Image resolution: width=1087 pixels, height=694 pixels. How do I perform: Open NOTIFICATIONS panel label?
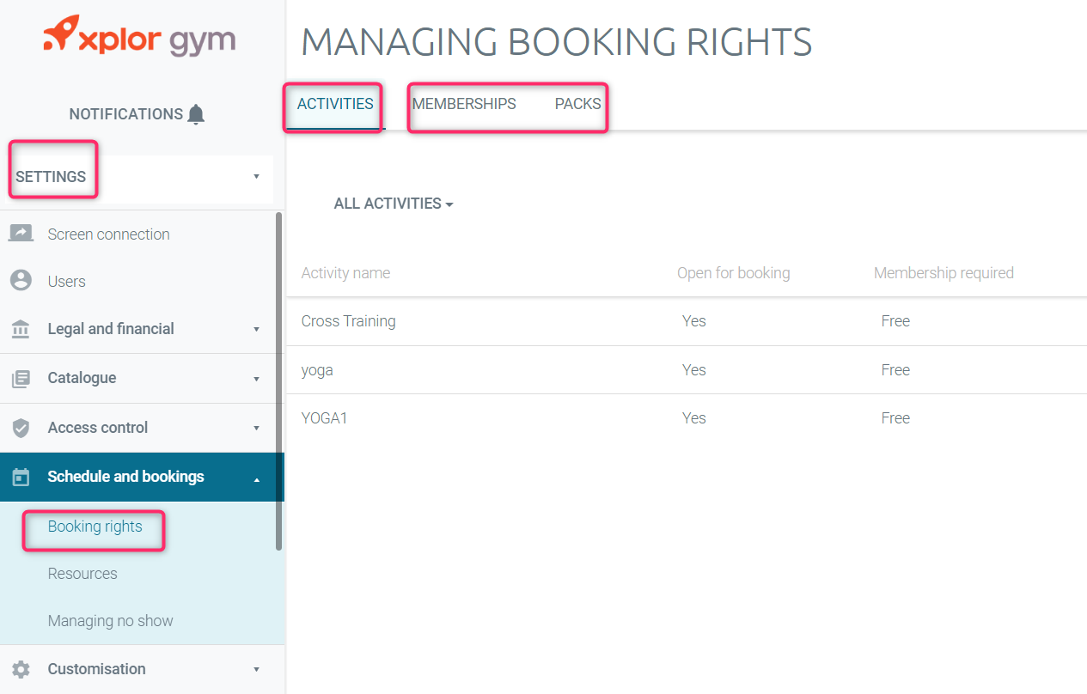(x=126, y=114)
